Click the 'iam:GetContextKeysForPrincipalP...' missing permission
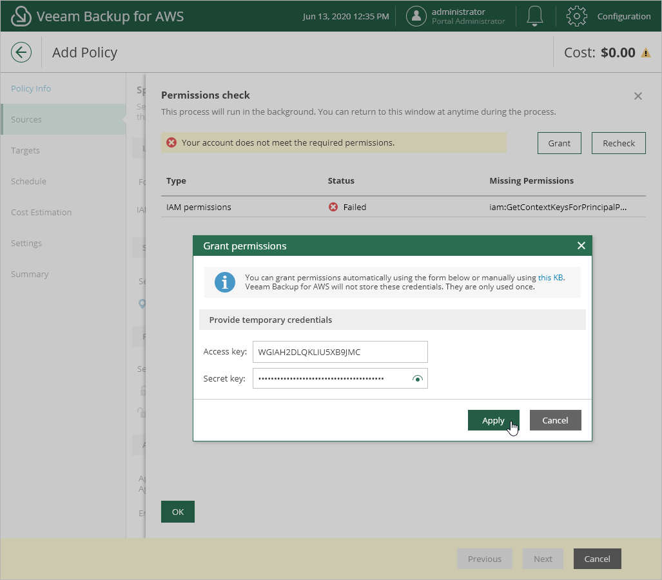 point(558,208)
